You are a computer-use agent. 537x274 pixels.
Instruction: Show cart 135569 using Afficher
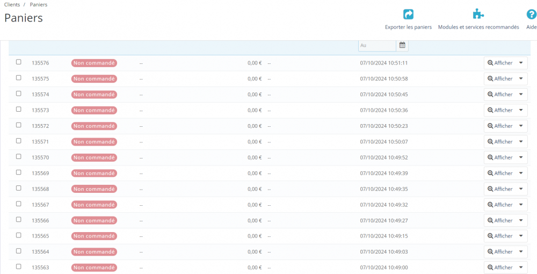tap(500, 174)
